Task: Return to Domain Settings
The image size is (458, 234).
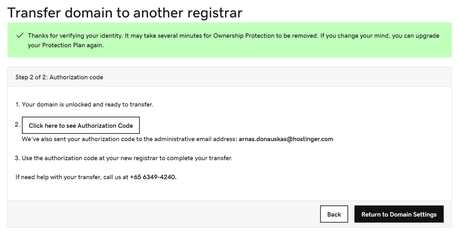Action: pos(399,214)
